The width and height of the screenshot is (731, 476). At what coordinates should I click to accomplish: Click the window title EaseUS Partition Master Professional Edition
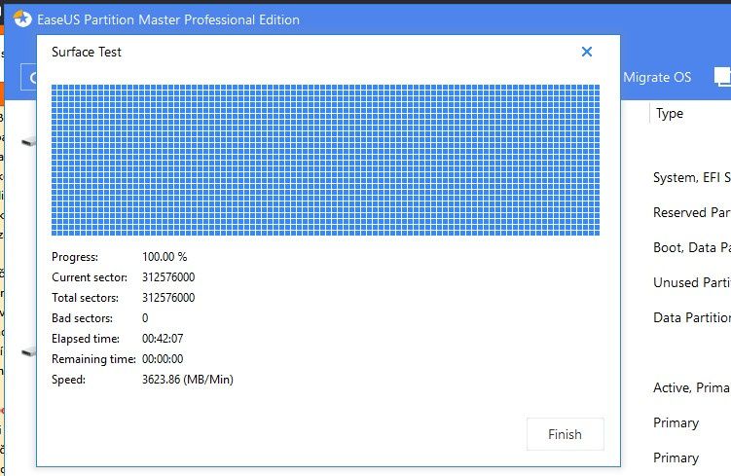coord(168,20)
